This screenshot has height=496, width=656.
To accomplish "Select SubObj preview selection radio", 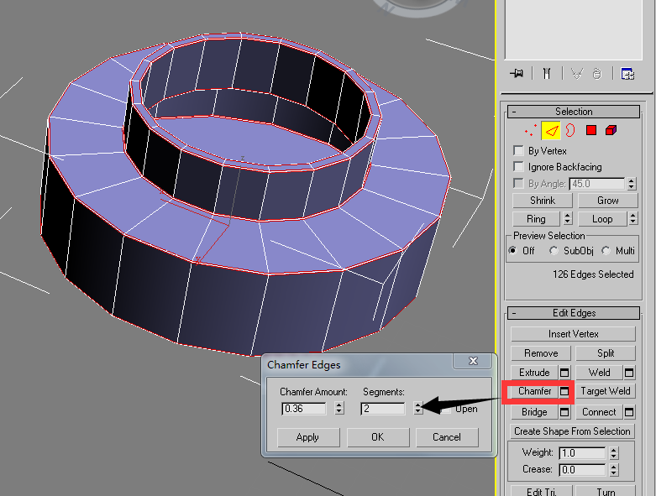I will click(554, 251).
